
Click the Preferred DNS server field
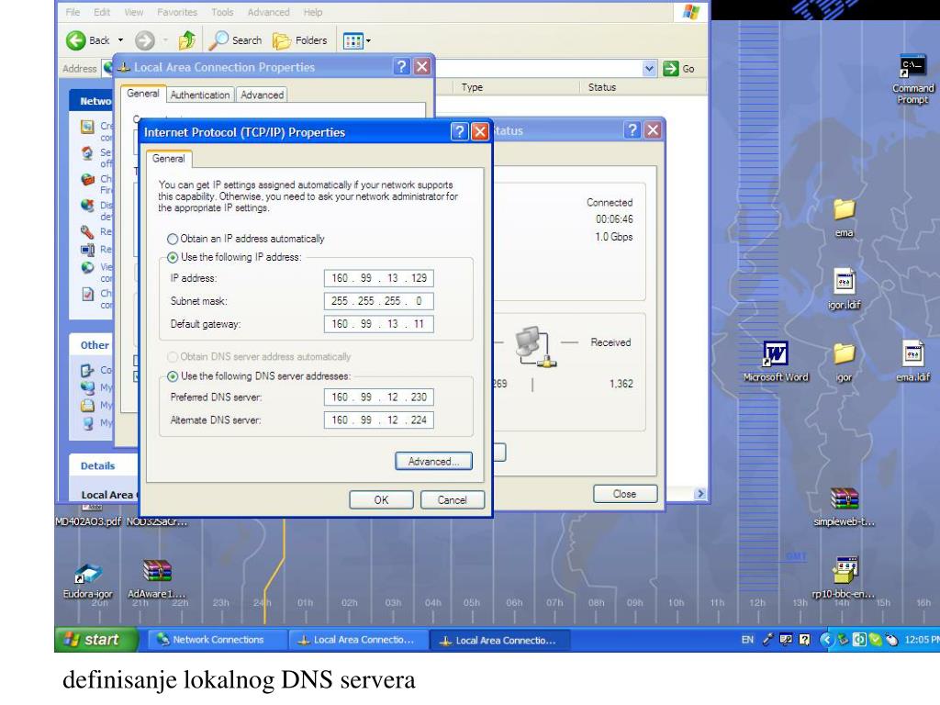[x=378, y=397]
